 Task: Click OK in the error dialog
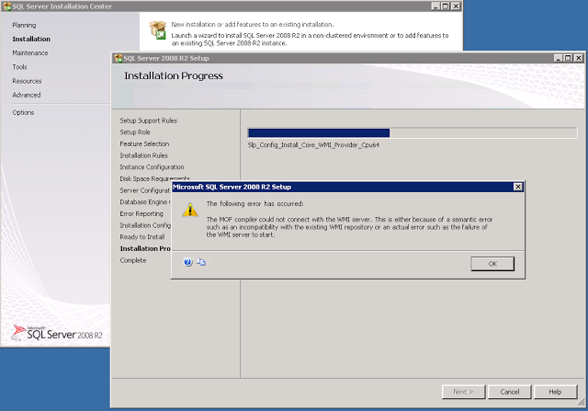point(492,264)
